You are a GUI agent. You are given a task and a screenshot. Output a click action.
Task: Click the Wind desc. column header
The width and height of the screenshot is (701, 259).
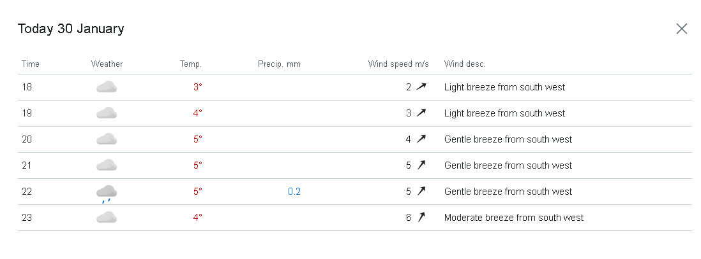click(x=465, y=64)
